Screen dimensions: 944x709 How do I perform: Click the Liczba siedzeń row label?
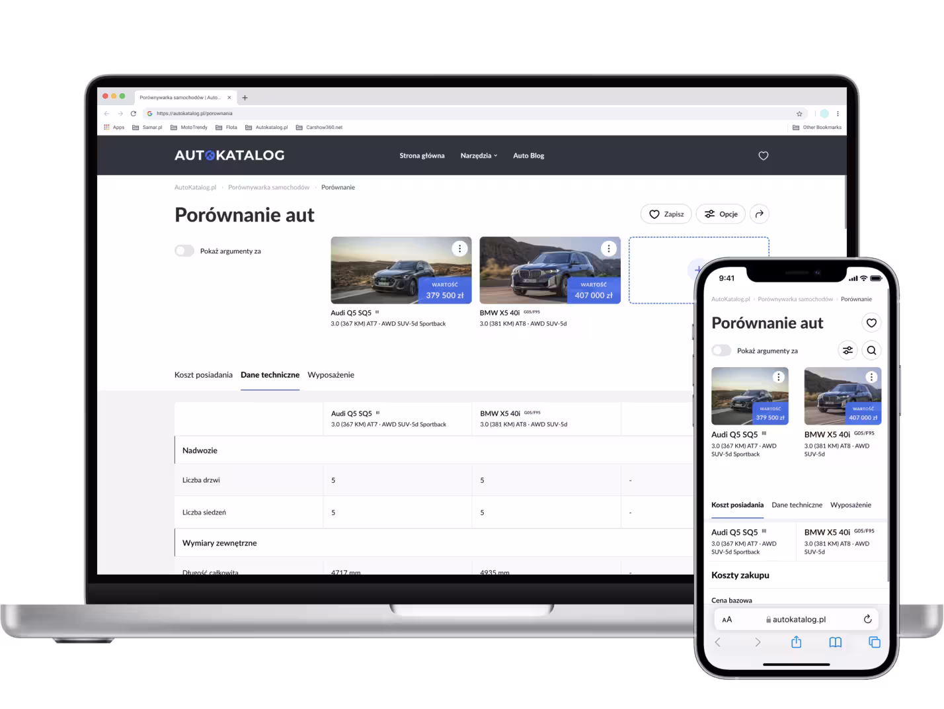click(204, 512)
